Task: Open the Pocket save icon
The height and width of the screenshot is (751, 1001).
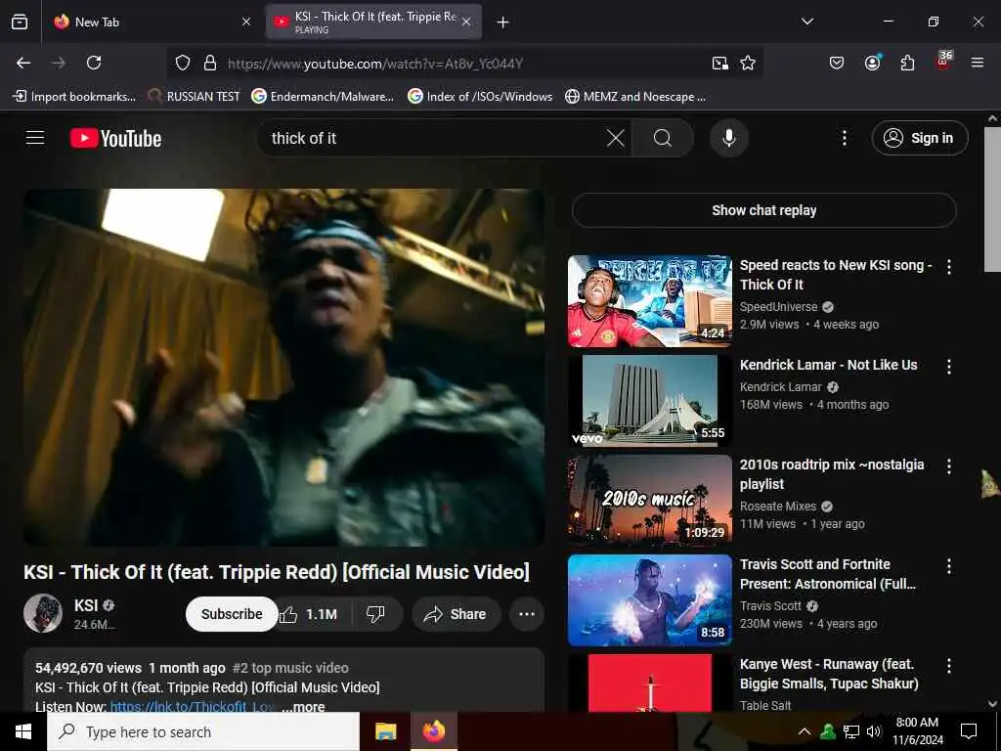Action: click(837, 63)
